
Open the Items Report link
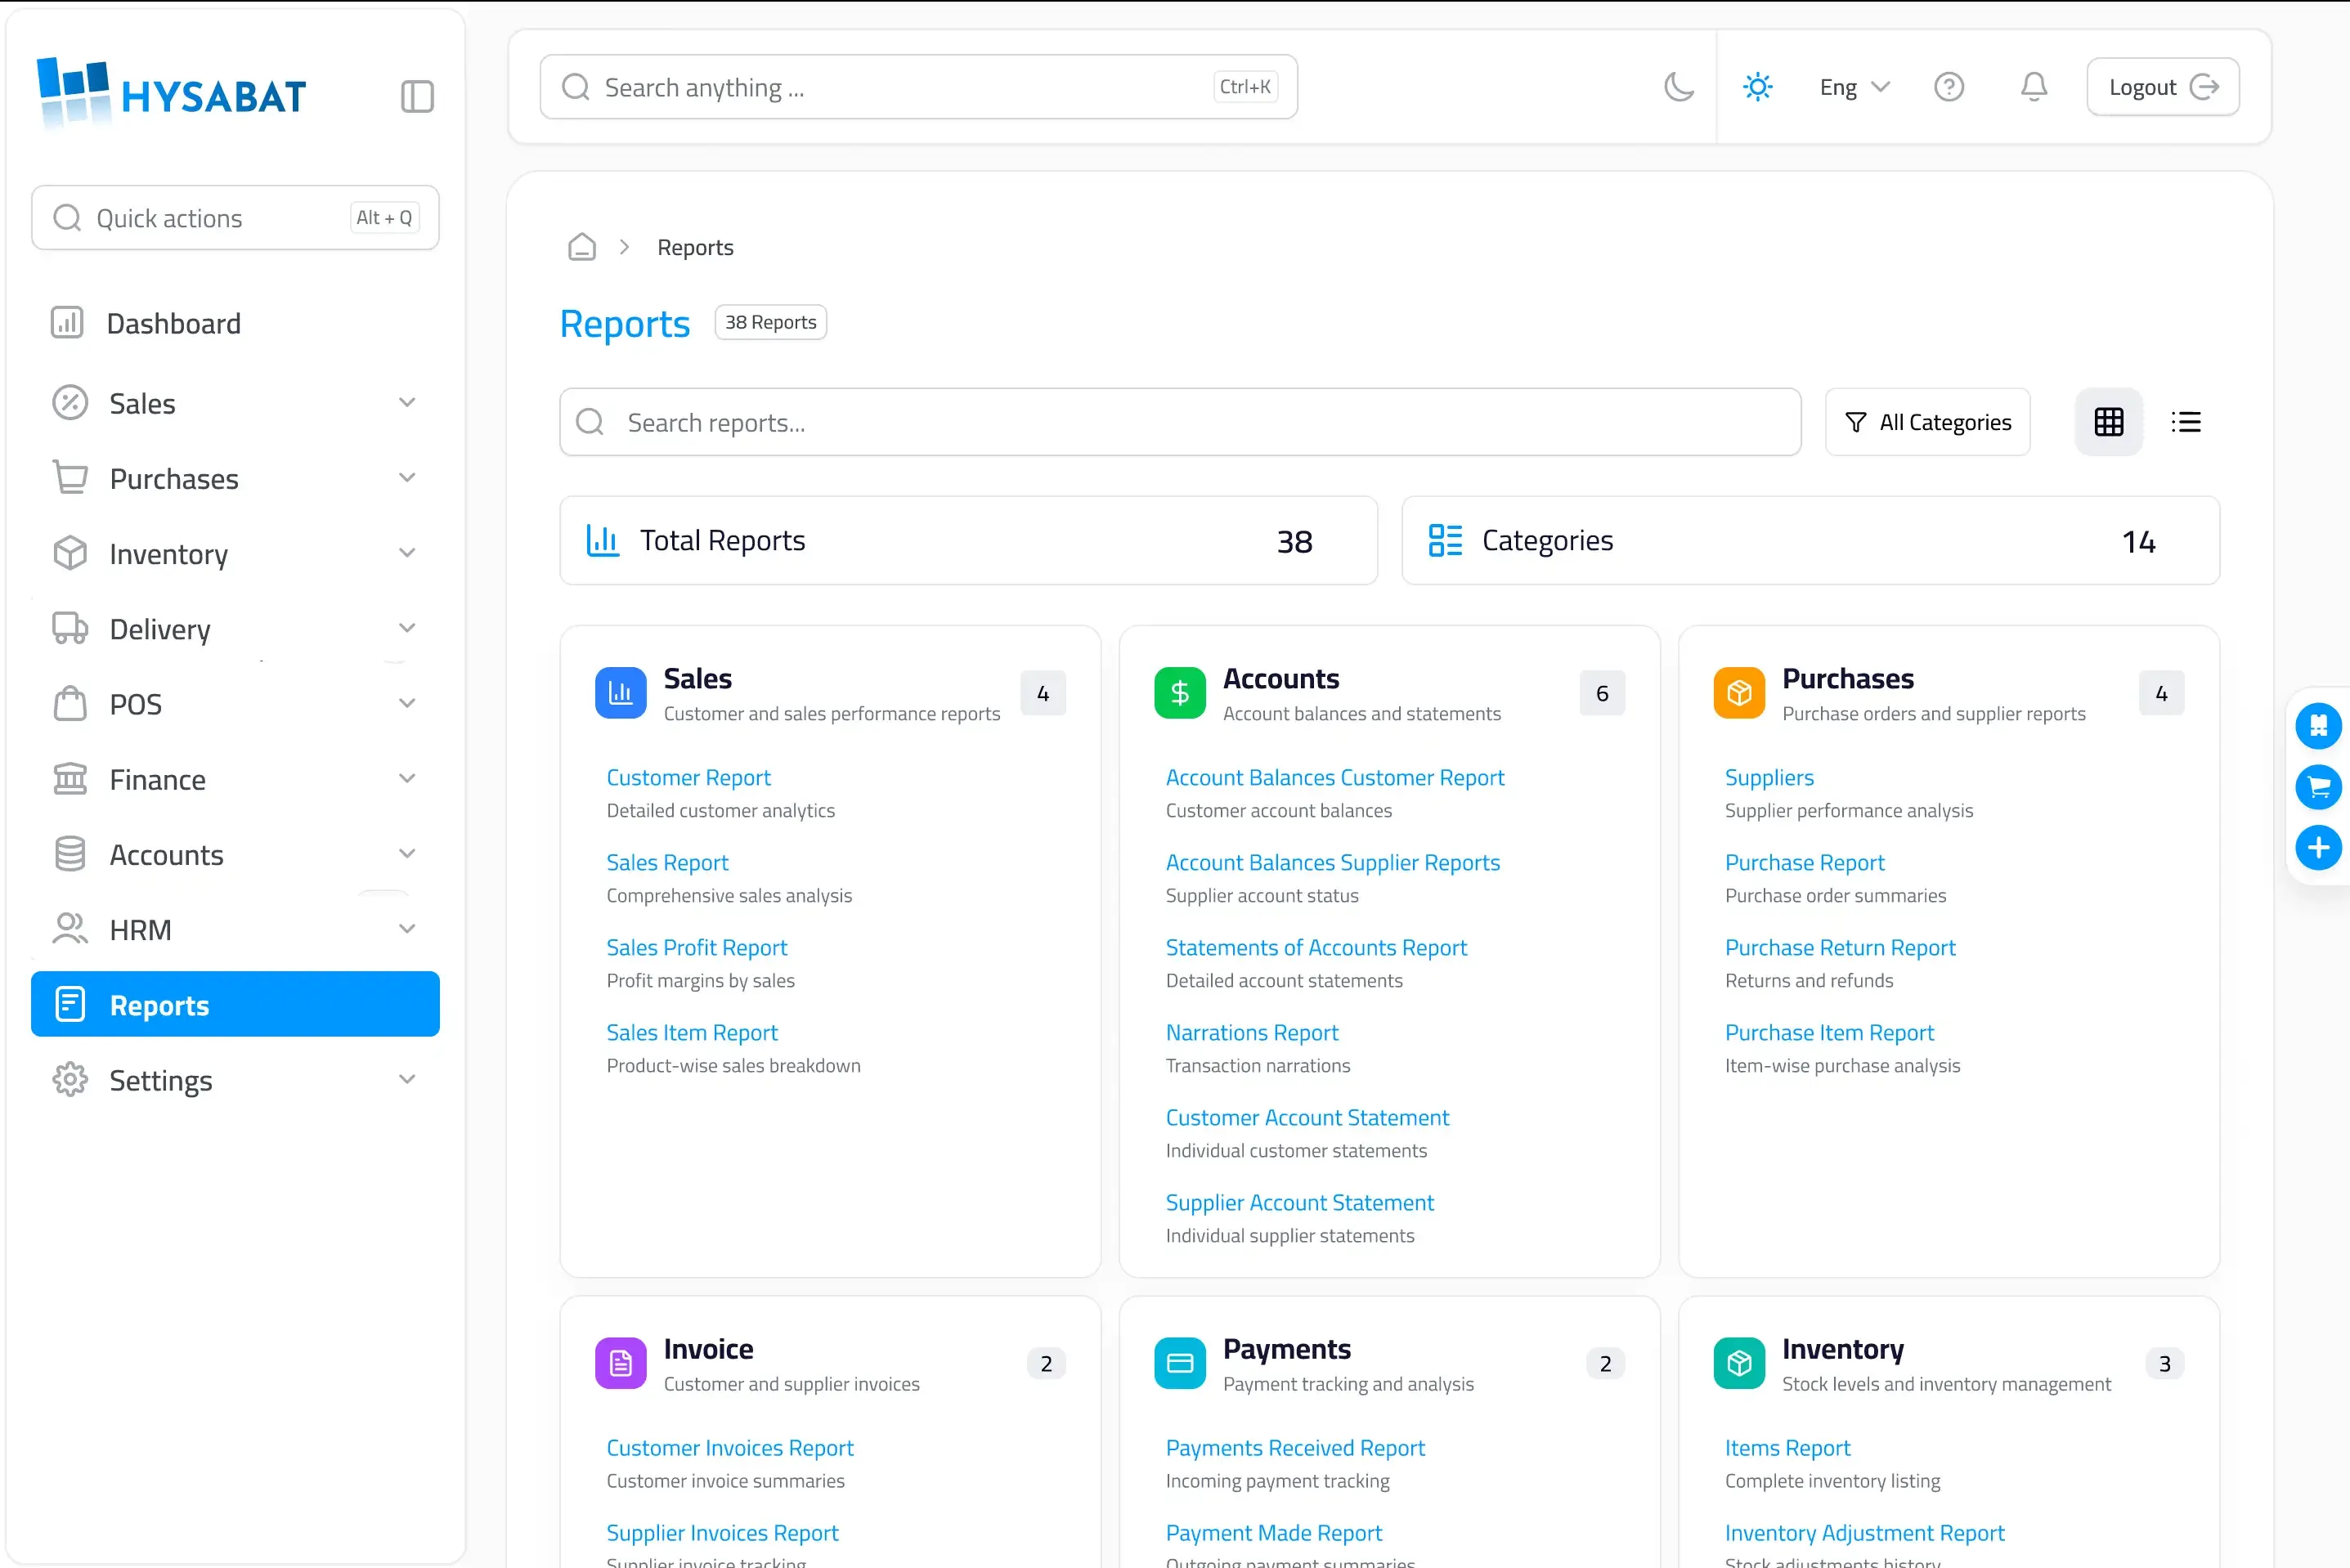click(x=1787, y=1447)
